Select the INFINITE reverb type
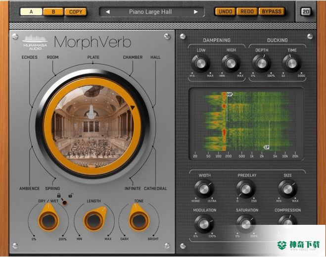Image resolution: width=326 pixels, height=257 pixels. tap(133, 189)
